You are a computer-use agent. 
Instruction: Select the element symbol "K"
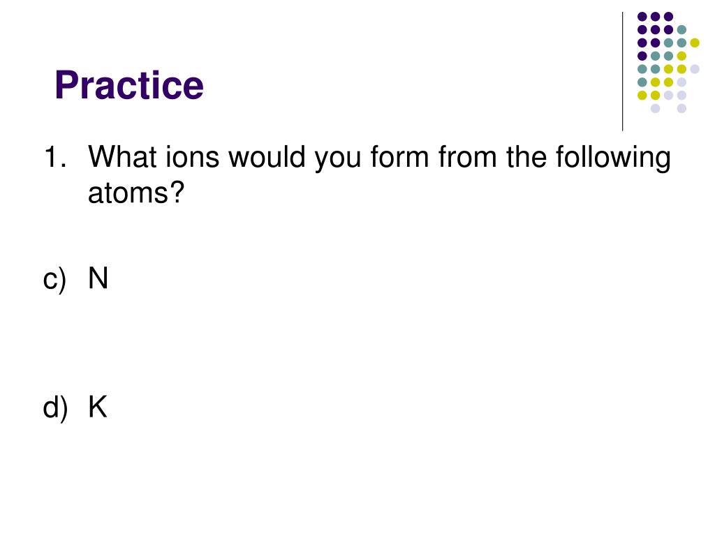click(98, 407)
